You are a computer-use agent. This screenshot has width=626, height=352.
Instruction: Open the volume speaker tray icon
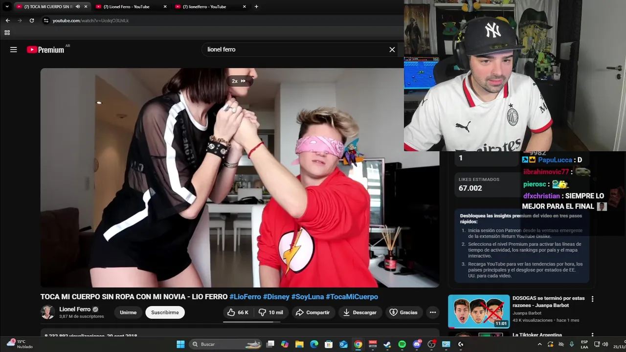point(605,344)
